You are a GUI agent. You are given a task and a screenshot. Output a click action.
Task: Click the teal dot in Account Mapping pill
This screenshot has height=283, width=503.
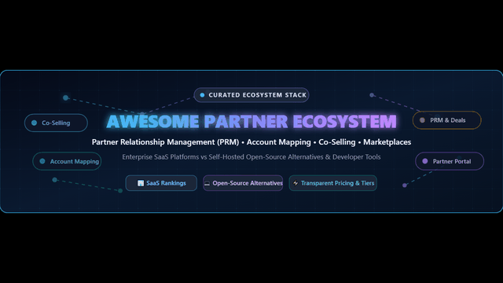(42, 161)
